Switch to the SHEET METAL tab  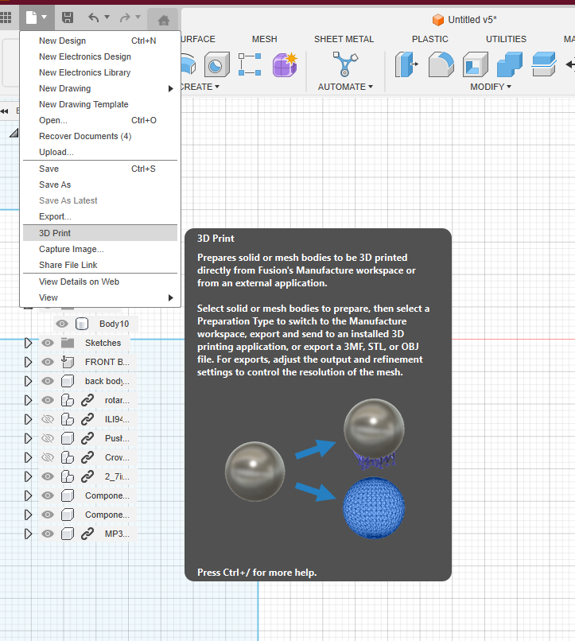[x=344, y=39]
